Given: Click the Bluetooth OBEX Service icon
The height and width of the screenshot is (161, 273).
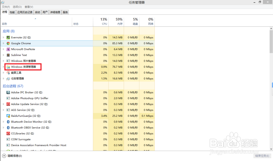Looking at the screenshot, I should click(8, 128).
